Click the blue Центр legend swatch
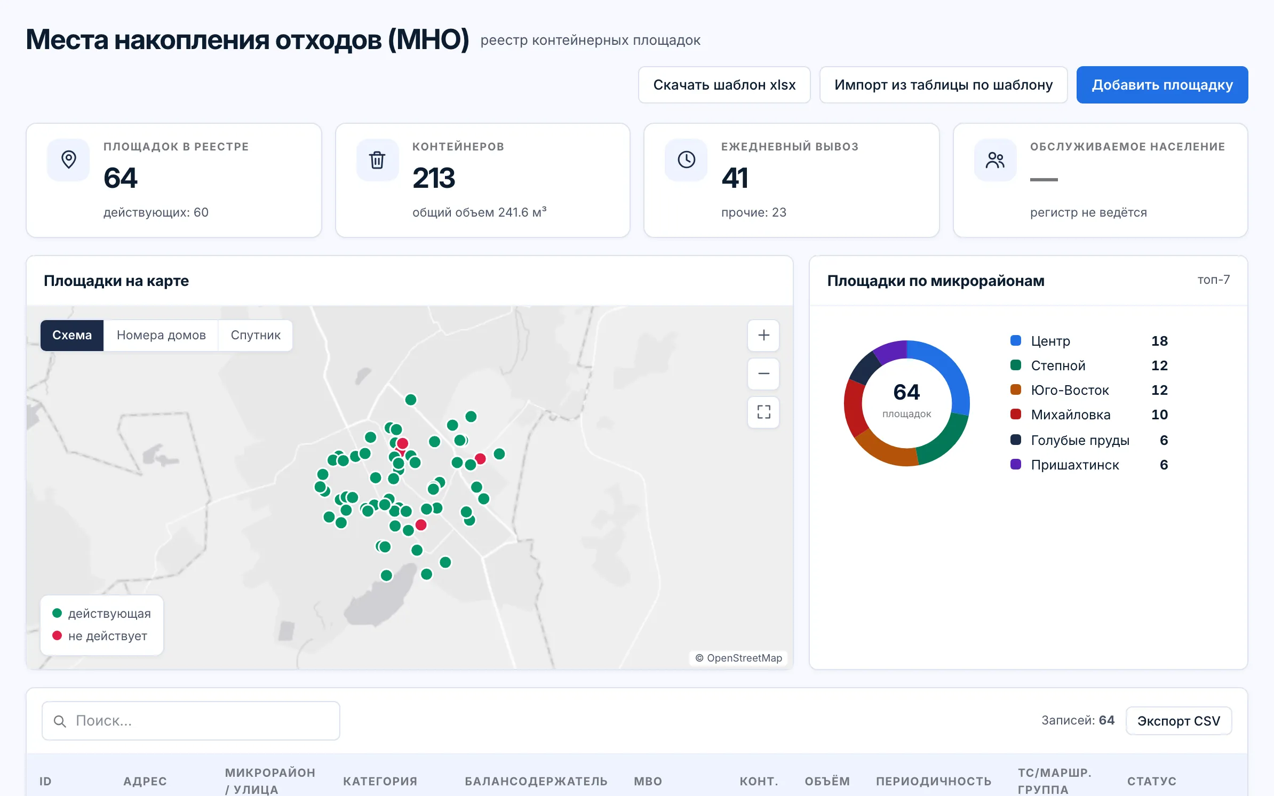Image resolution: width=1274 pixels, height=796 pixels. coord(1016,340)
